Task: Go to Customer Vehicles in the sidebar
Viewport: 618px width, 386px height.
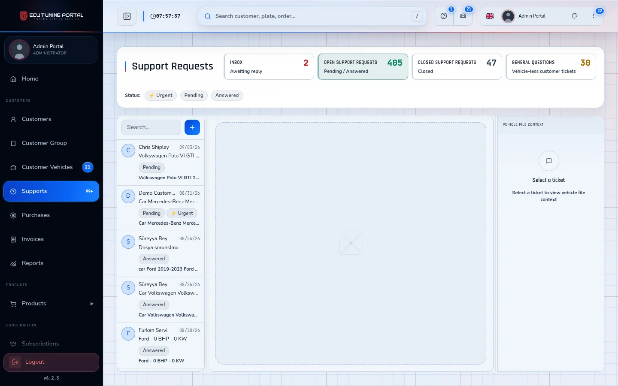Action: tap(51, 167)
